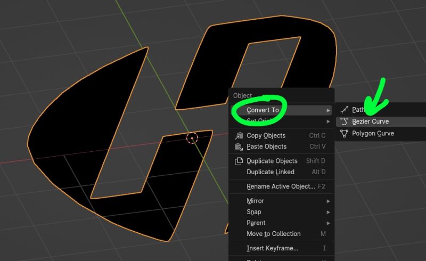Expand the Snap submenu
This screenshot has height=261, width=426.
click(x=282, y=212)
